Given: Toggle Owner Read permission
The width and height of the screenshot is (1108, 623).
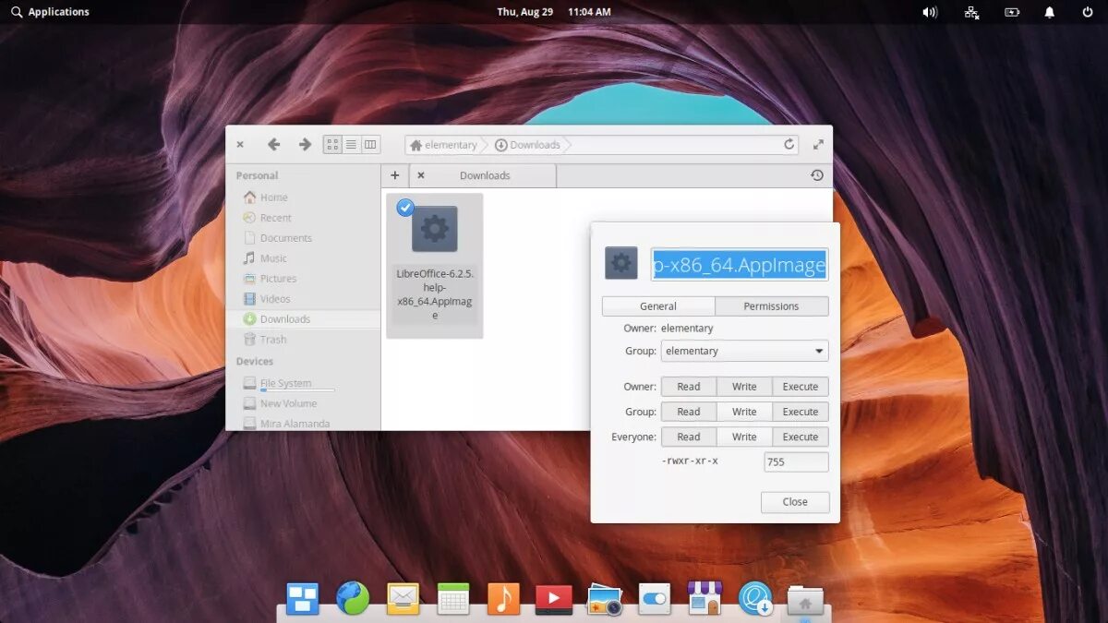Looking at the screenshot, I should click(x=689, y=387).
